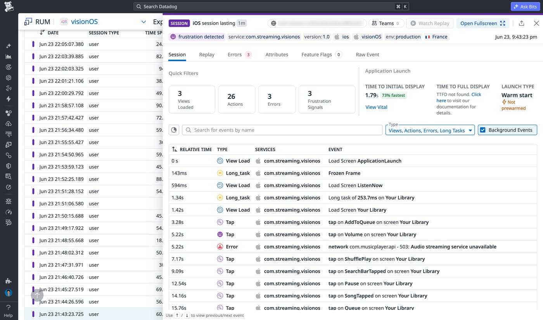Expand the visionOS application selector chevron
543x320 pixels.
144,22
